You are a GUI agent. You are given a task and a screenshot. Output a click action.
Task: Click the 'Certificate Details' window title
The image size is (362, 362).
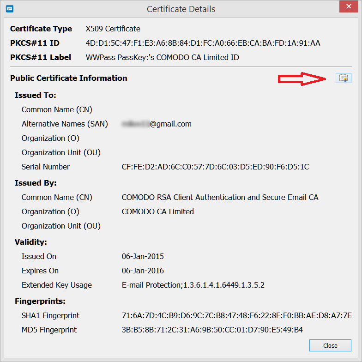pos(181,9)
